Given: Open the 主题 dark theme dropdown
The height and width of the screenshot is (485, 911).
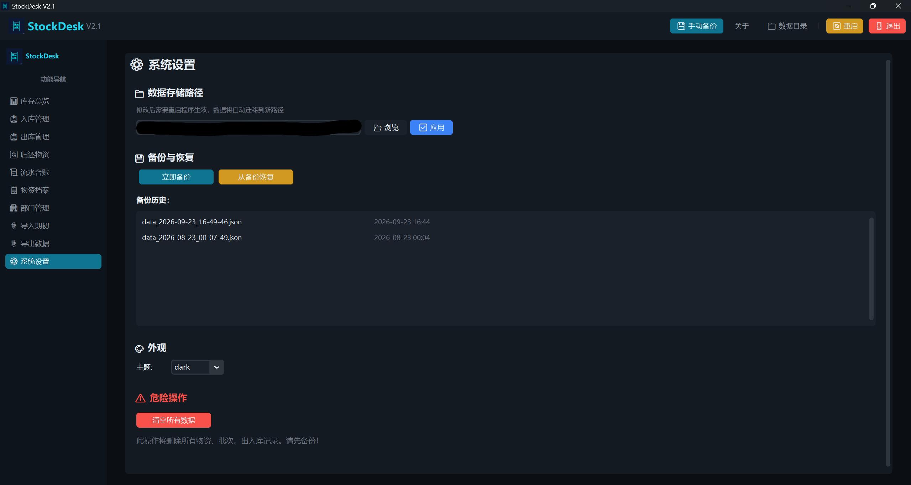Looking at the screenshot, I should point(198,367).
